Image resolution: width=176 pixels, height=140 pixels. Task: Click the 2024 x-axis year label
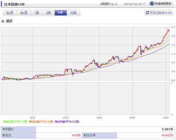tap(99, 118)
